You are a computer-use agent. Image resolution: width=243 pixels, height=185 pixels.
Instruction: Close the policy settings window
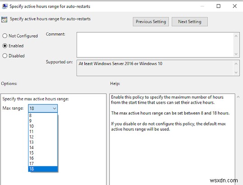tap(234, 6)
